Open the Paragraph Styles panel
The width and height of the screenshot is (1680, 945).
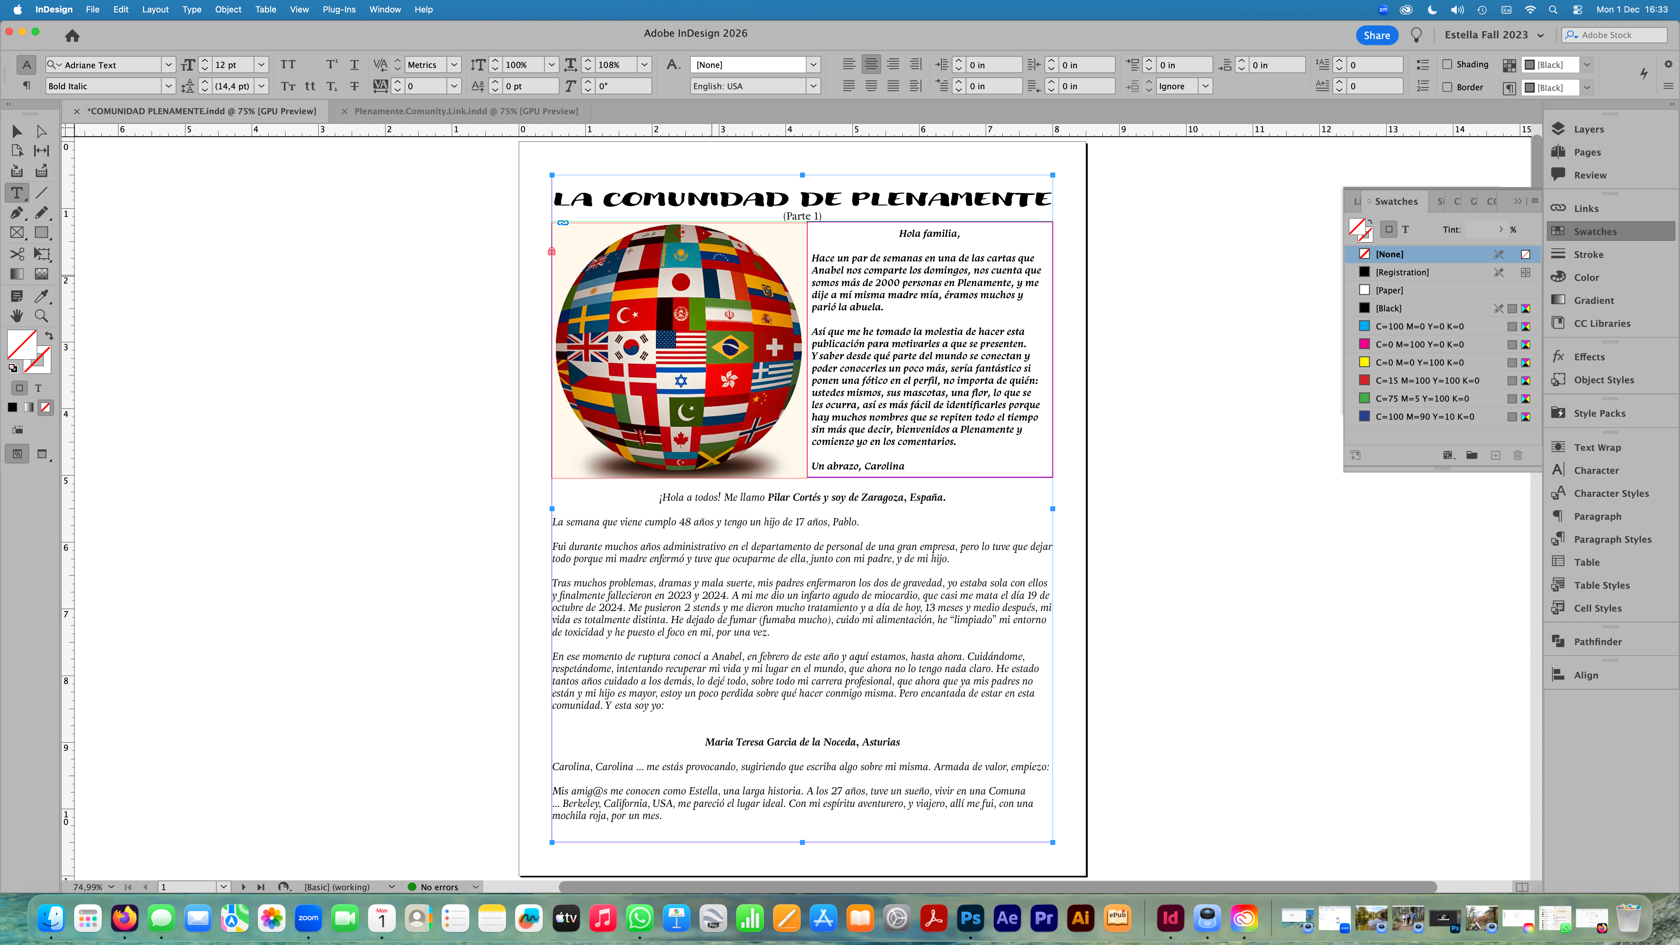point(1612,539)
